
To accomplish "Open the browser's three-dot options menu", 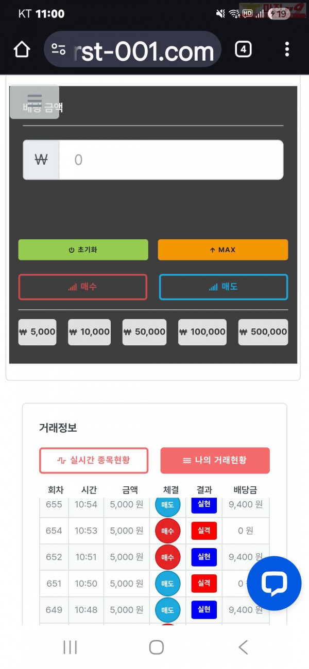I will 287,49.
